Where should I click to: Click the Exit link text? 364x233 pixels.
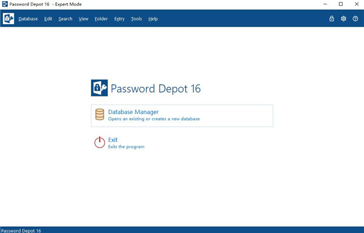point(113,140)
